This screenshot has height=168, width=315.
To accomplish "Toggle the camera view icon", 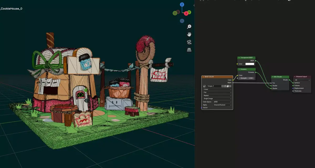I will (189, 42).
